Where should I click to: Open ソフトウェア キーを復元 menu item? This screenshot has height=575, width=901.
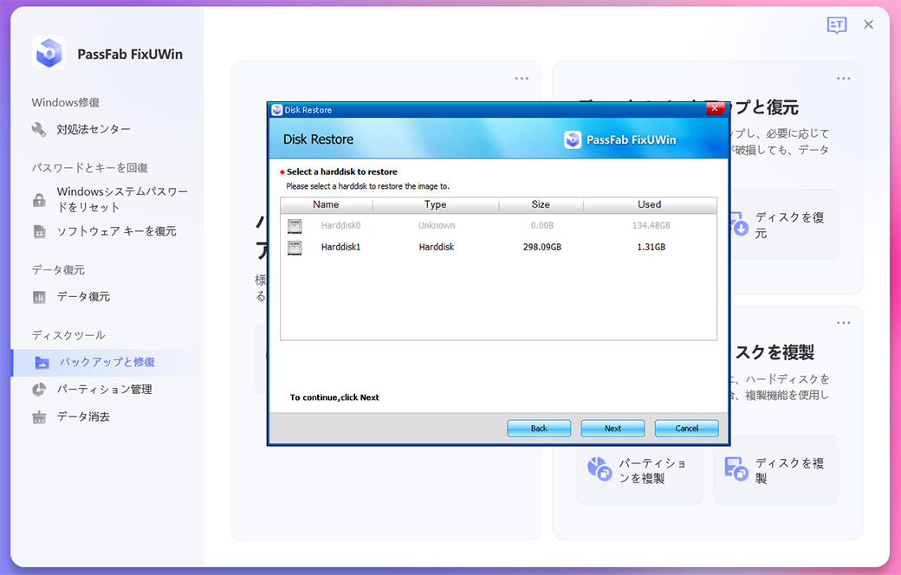[116, 231]
